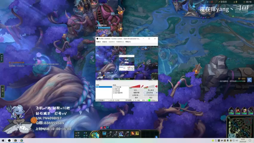Open the third pinned taskbar app
The image size is (254, 143).
click(x=22, y=140)
